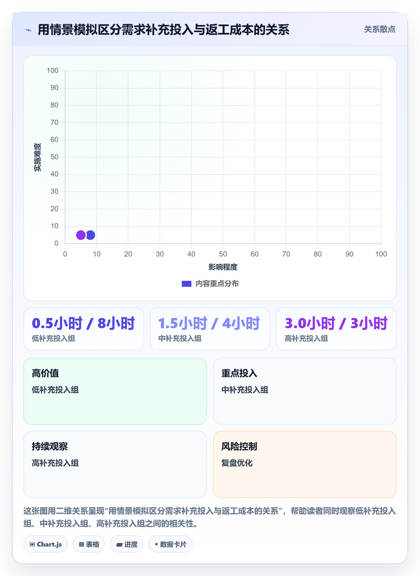Click the 内容重点分布 legend label

(217, 283)
